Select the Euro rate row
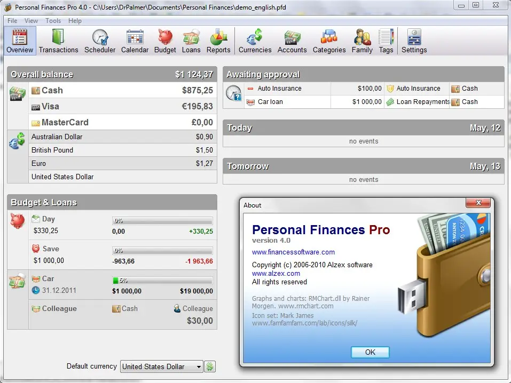 pyautogui.click(x=122, y=163)
